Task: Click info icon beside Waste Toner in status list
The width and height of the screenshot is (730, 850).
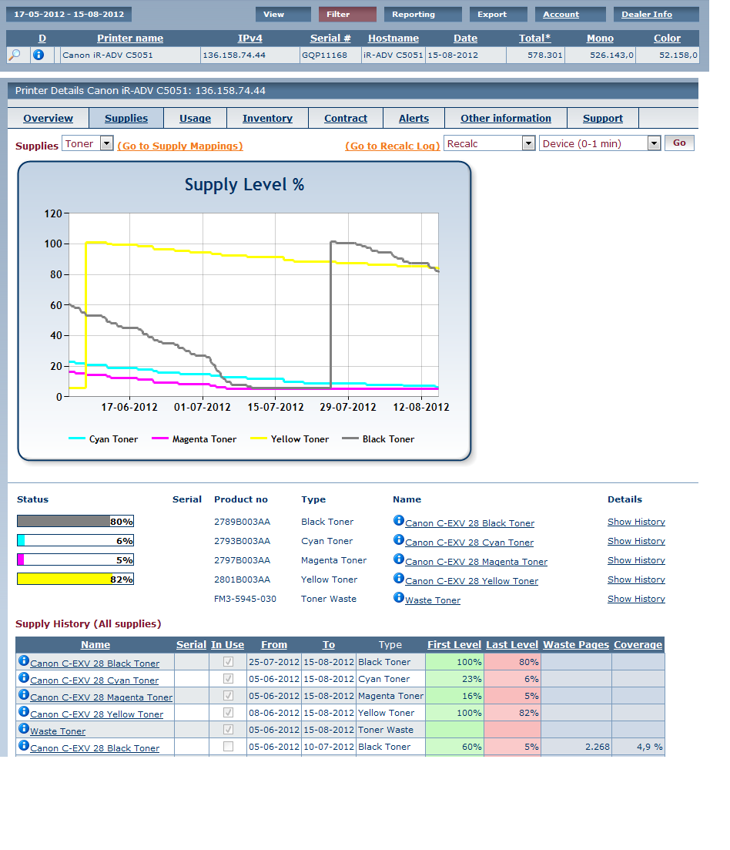Action: pyautogui.click(x=399, y=598)
